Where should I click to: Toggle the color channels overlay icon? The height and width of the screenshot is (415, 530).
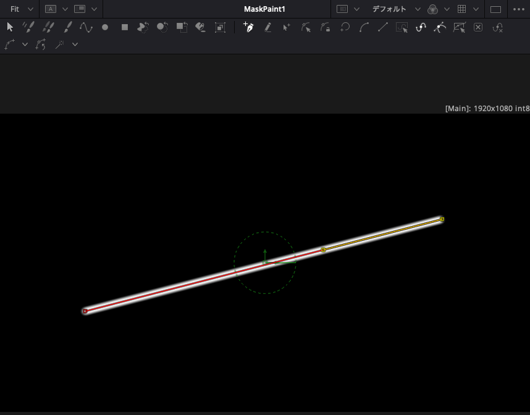tap(432, 9)
